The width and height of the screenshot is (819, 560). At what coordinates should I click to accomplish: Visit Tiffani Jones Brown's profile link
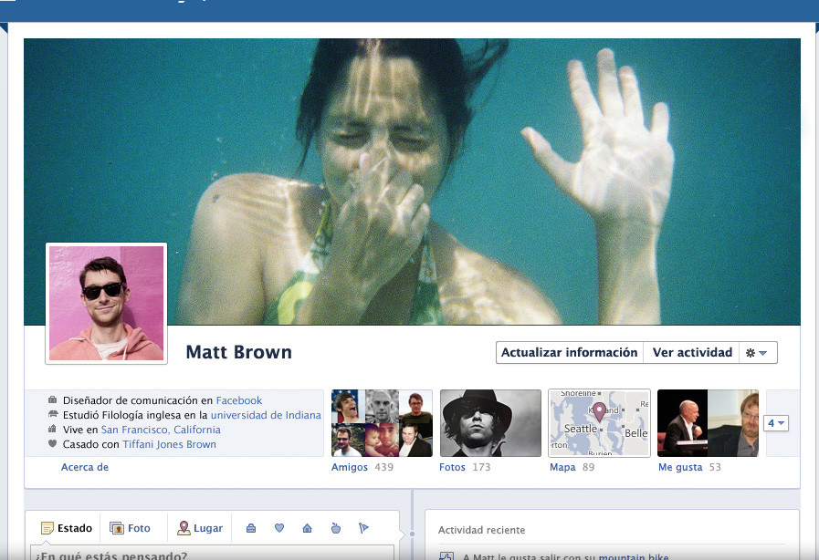(x=169, y=444)
